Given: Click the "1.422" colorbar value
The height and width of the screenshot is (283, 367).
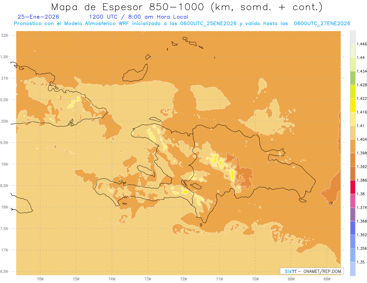Looking at the screenshot, I should tap(362, 98).
